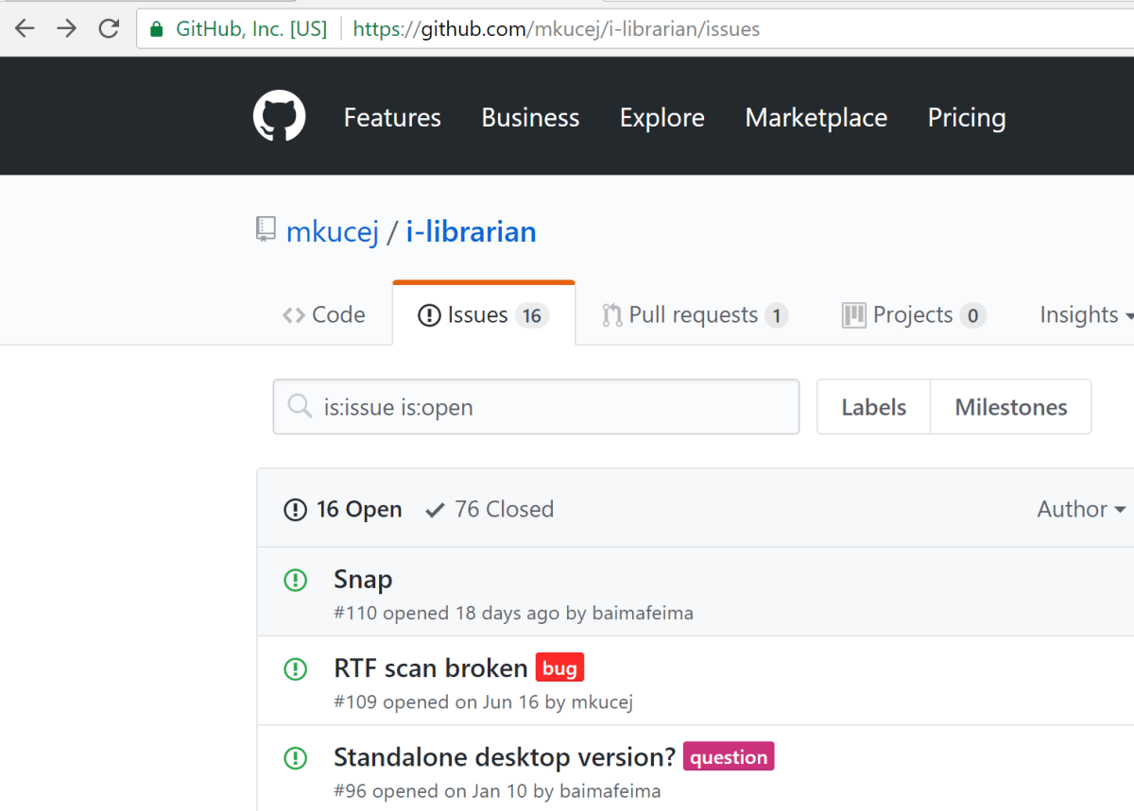Click the repository book icon
This screenshot has height=811, width=1134.
[x=266, y=230]
